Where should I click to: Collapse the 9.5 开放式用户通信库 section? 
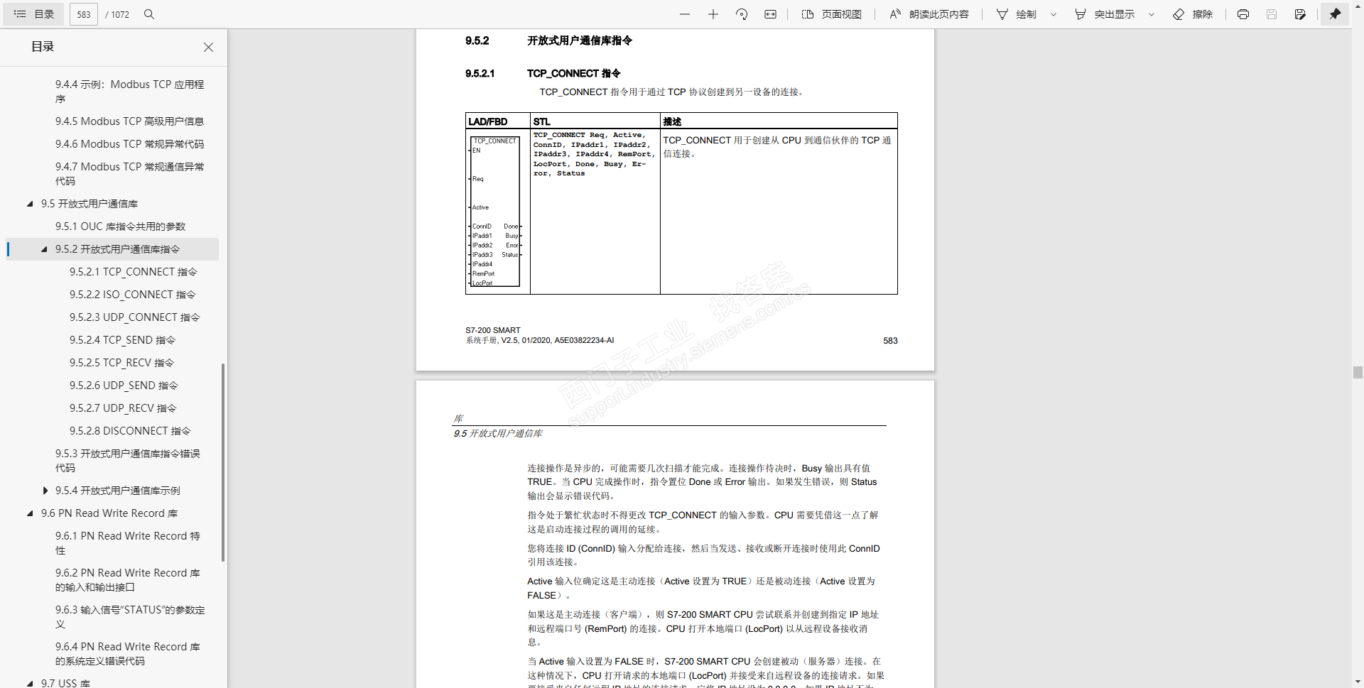[30, 204]
